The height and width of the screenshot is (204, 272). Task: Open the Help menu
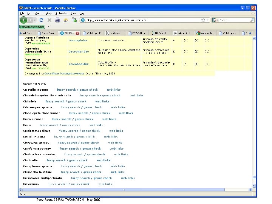click(82, 13)
